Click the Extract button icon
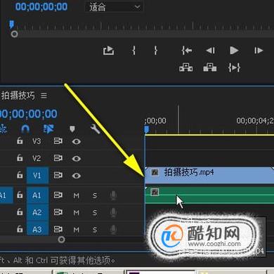 point(210,67)
